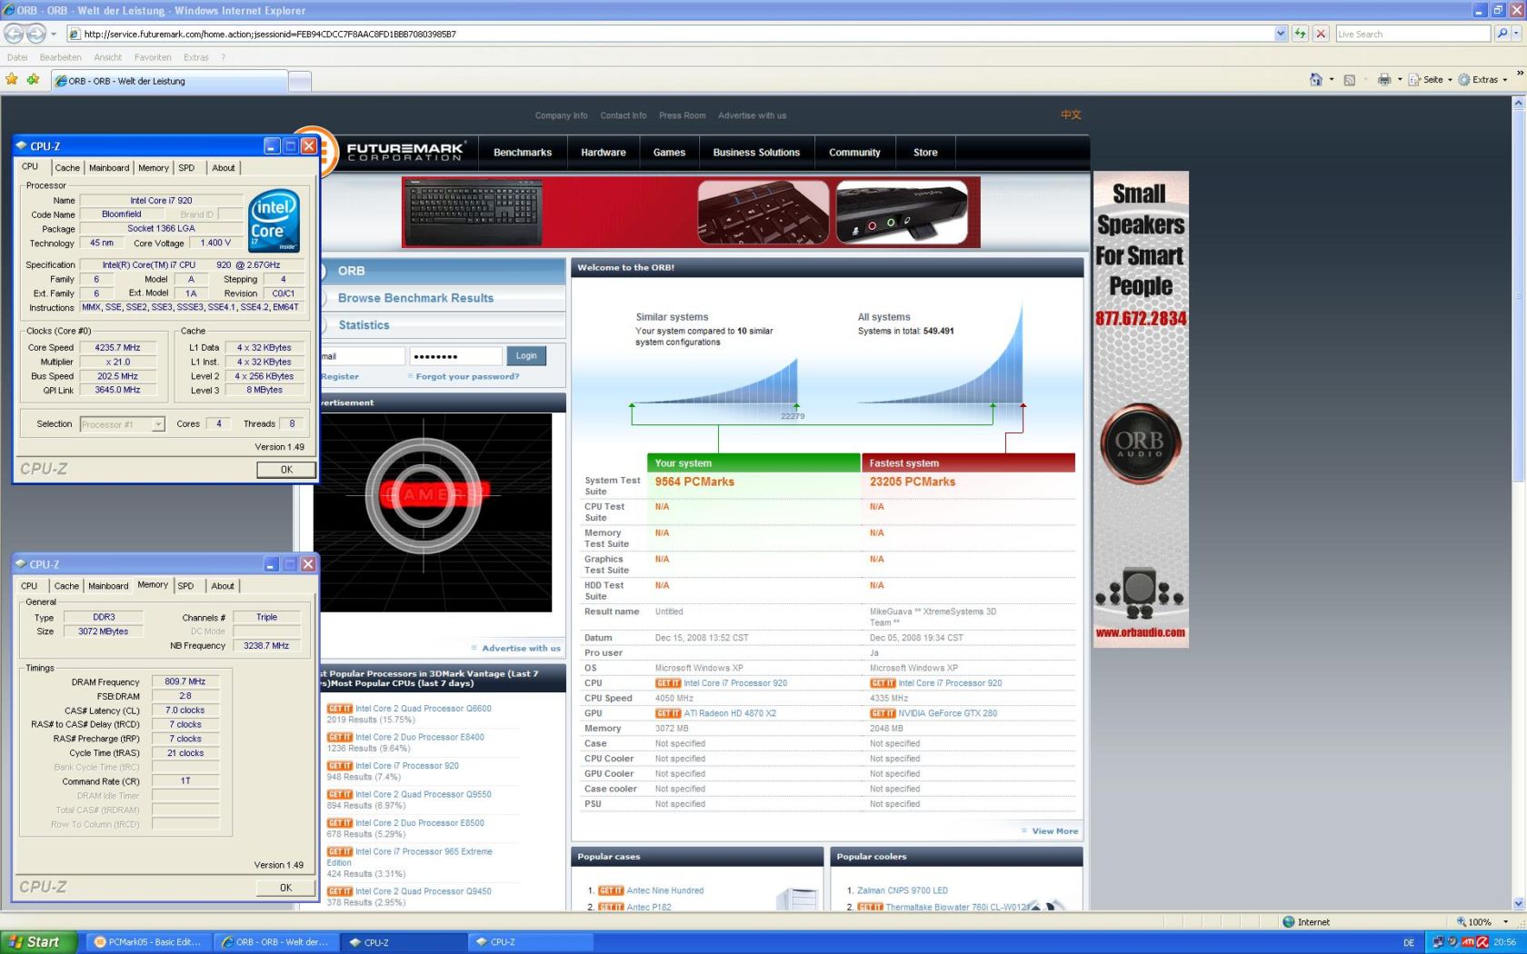Click the Live Search magnifier icon
Viewport: 1527px width, 954px height.
1502,34
